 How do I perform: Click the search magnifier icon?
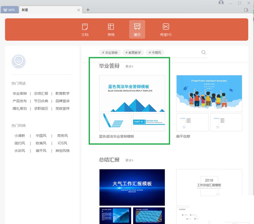pos(203,52)
